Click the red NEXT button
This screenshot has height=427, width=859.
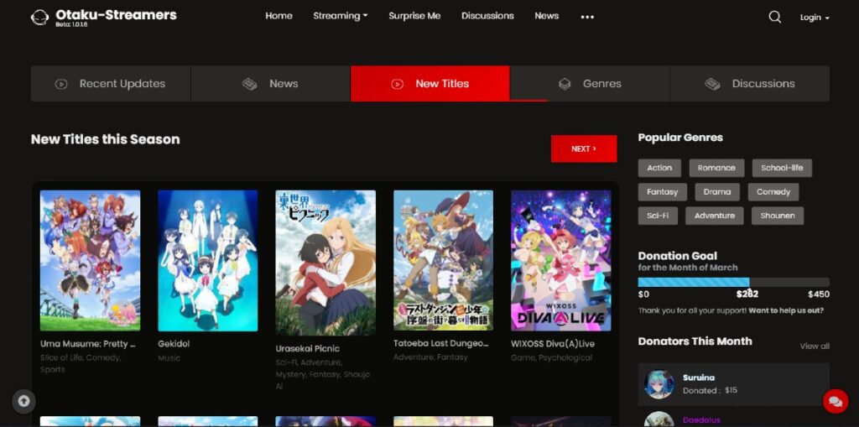(584, 148)
